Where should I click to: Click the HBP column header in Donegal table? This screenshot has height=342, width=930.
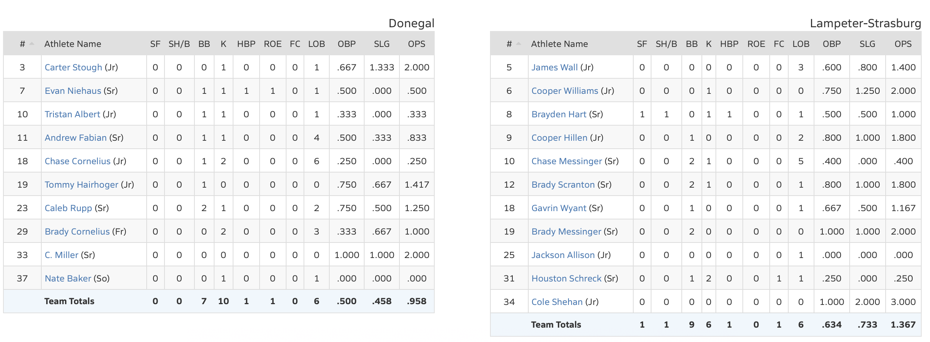tap(246, 44)
